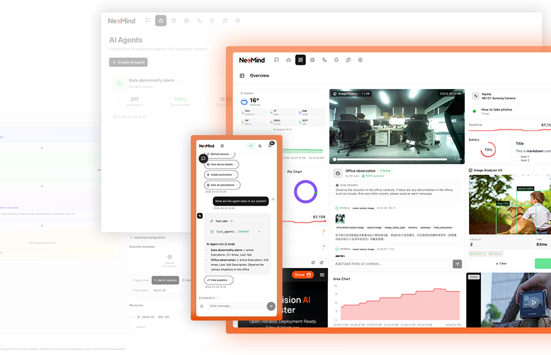Open the model selector dropdown in chat
The width and height of the screenshot is (551, 355).
209,298
